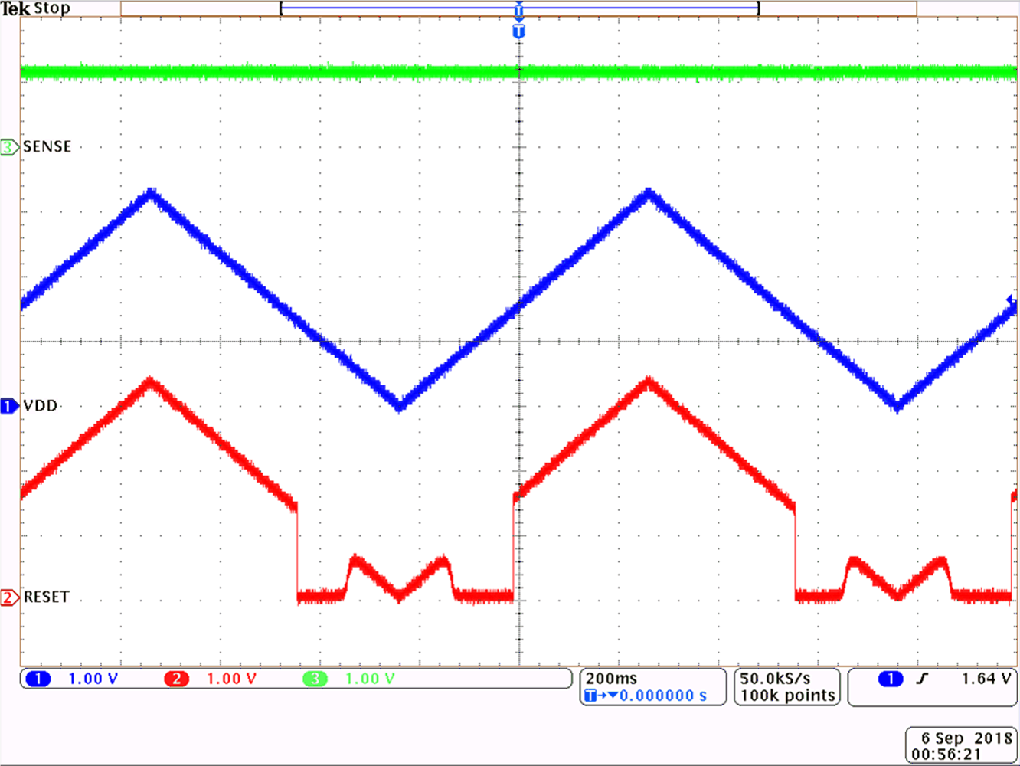This screenshot has width=1020, height=766.
Task: Click the Channel 2 badge in the readout bar
Action: click(177, 678)
